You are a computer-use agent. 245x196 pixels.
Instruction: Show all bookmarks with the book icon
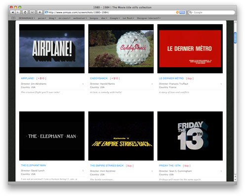(13, 18)
